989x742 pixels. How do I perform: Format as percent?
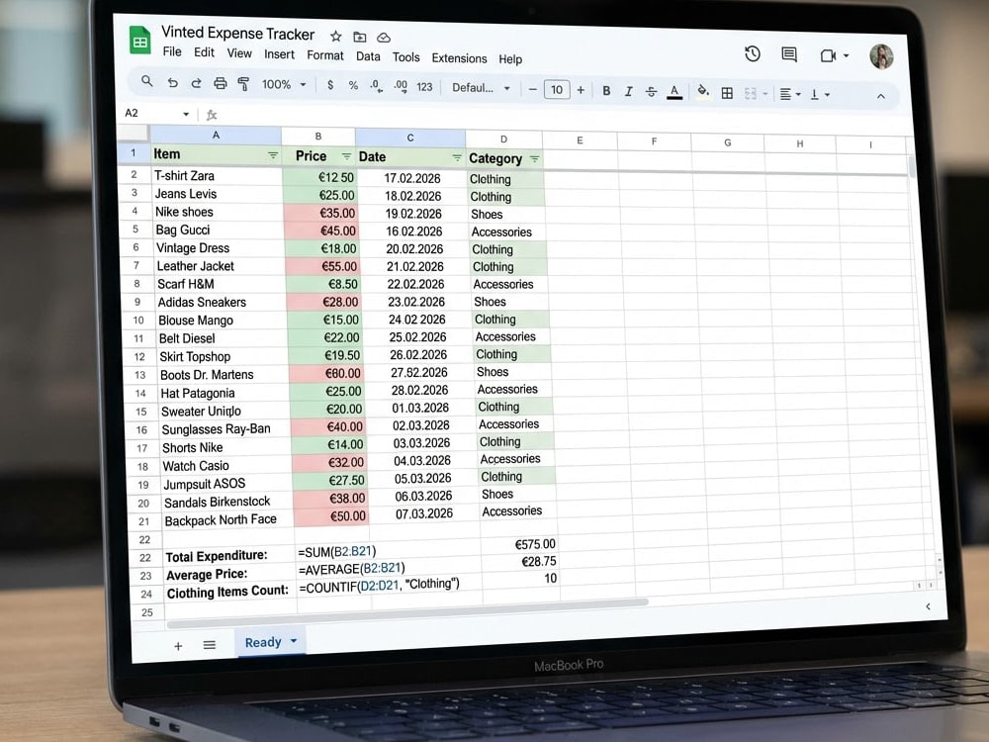[353, 86]
